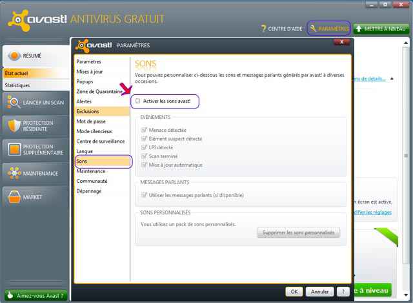413x303 pixels.
Task: Close the Paramètres dialog with red X
Action: click(x=341, y=41)
